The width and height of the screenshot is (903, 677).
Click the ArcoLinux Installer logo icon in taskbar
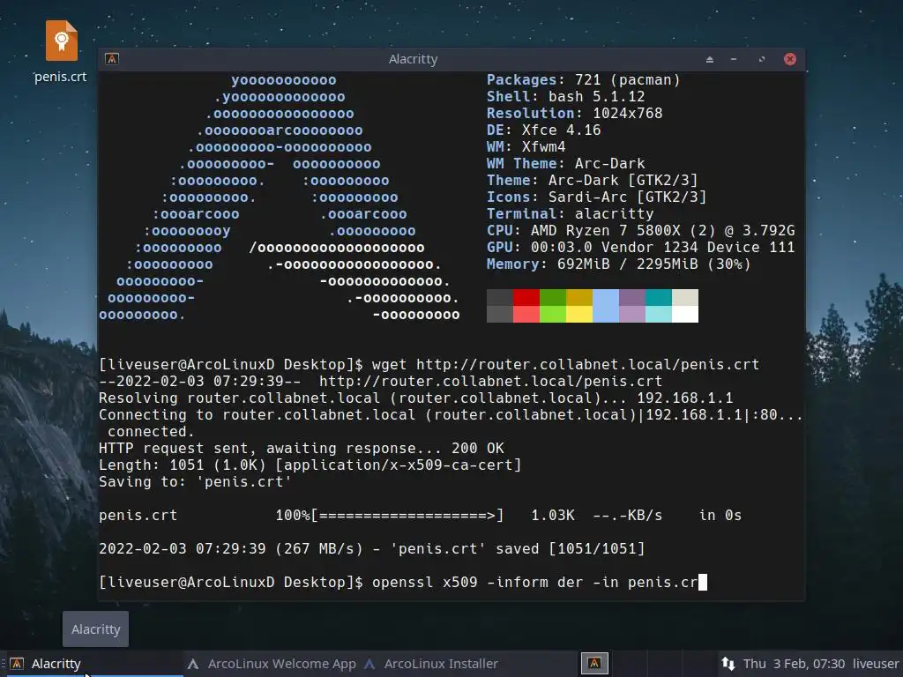(369, 664)
